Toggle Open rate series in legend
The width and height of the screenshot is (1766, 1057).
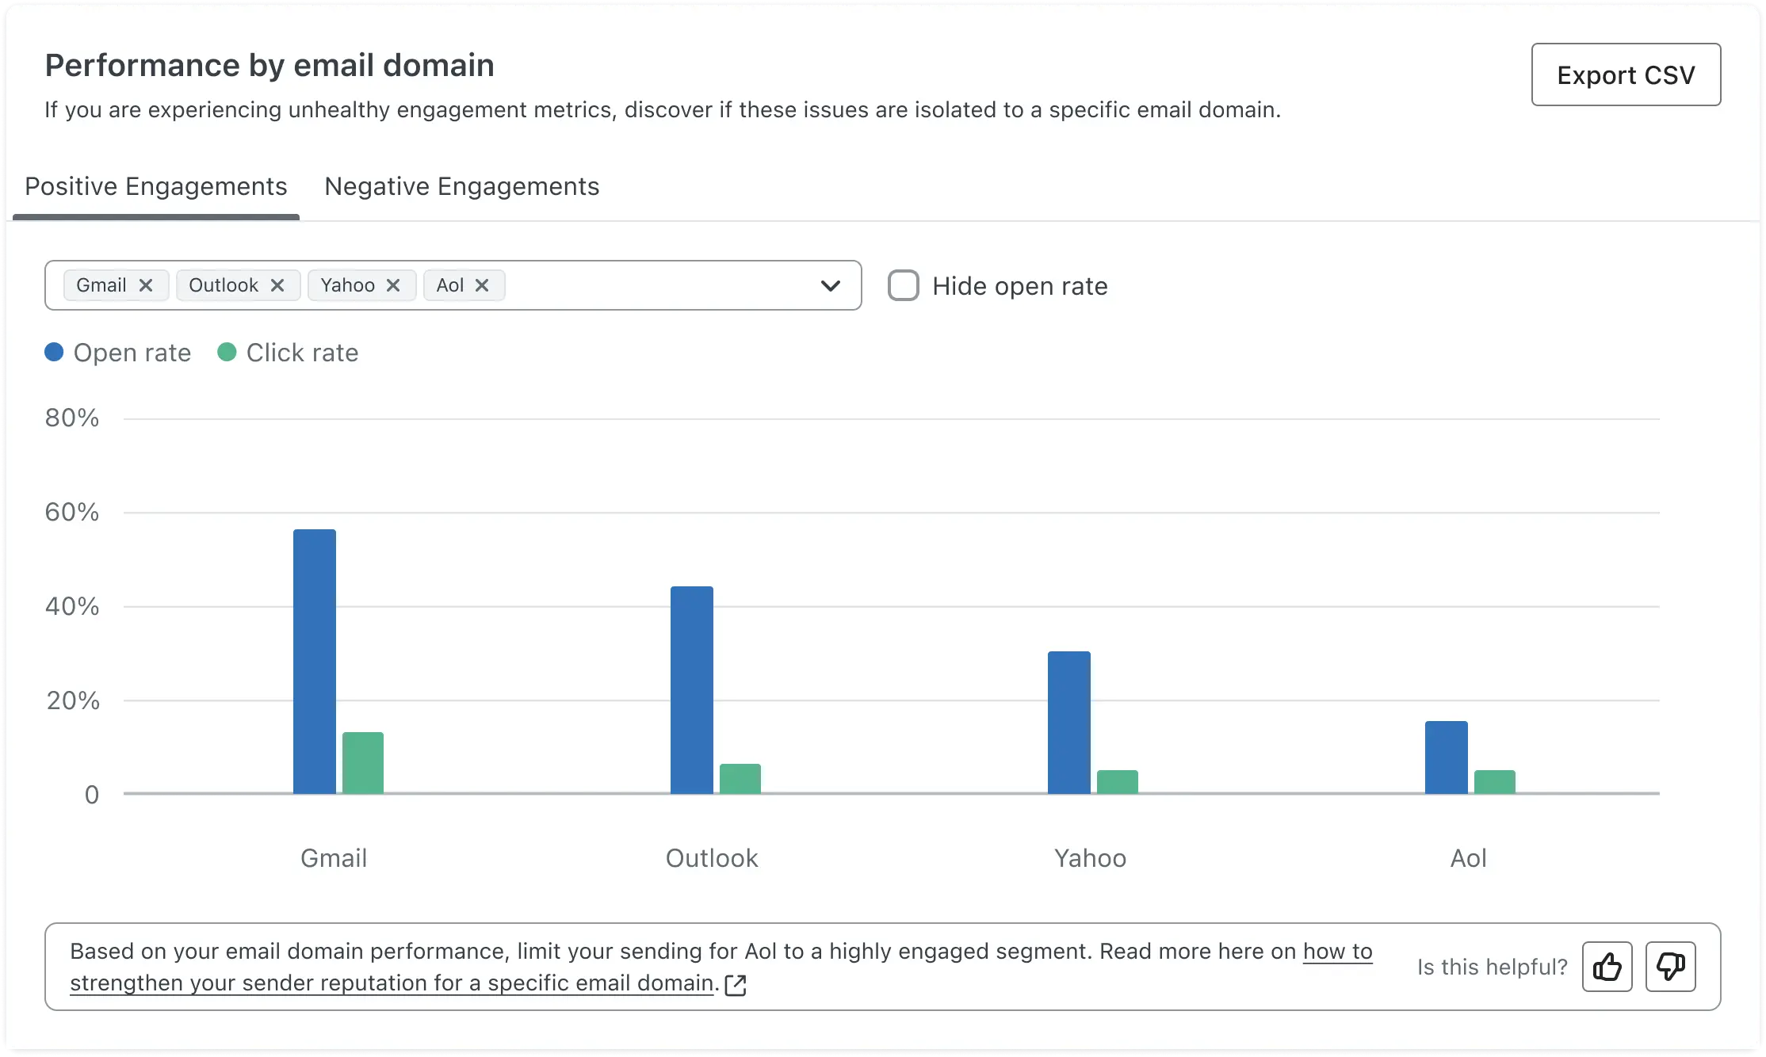132,353
